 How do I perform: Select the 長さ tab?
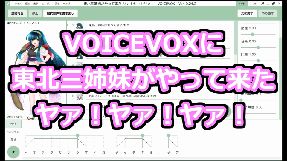[x=13, y=140]
